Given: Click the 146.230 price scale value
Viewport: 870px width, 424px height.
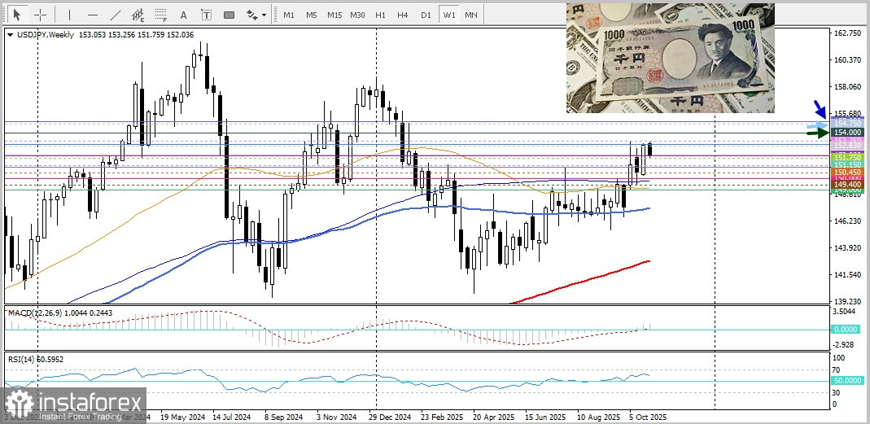Looking at the screenshot, I should (x=848, y=221).
